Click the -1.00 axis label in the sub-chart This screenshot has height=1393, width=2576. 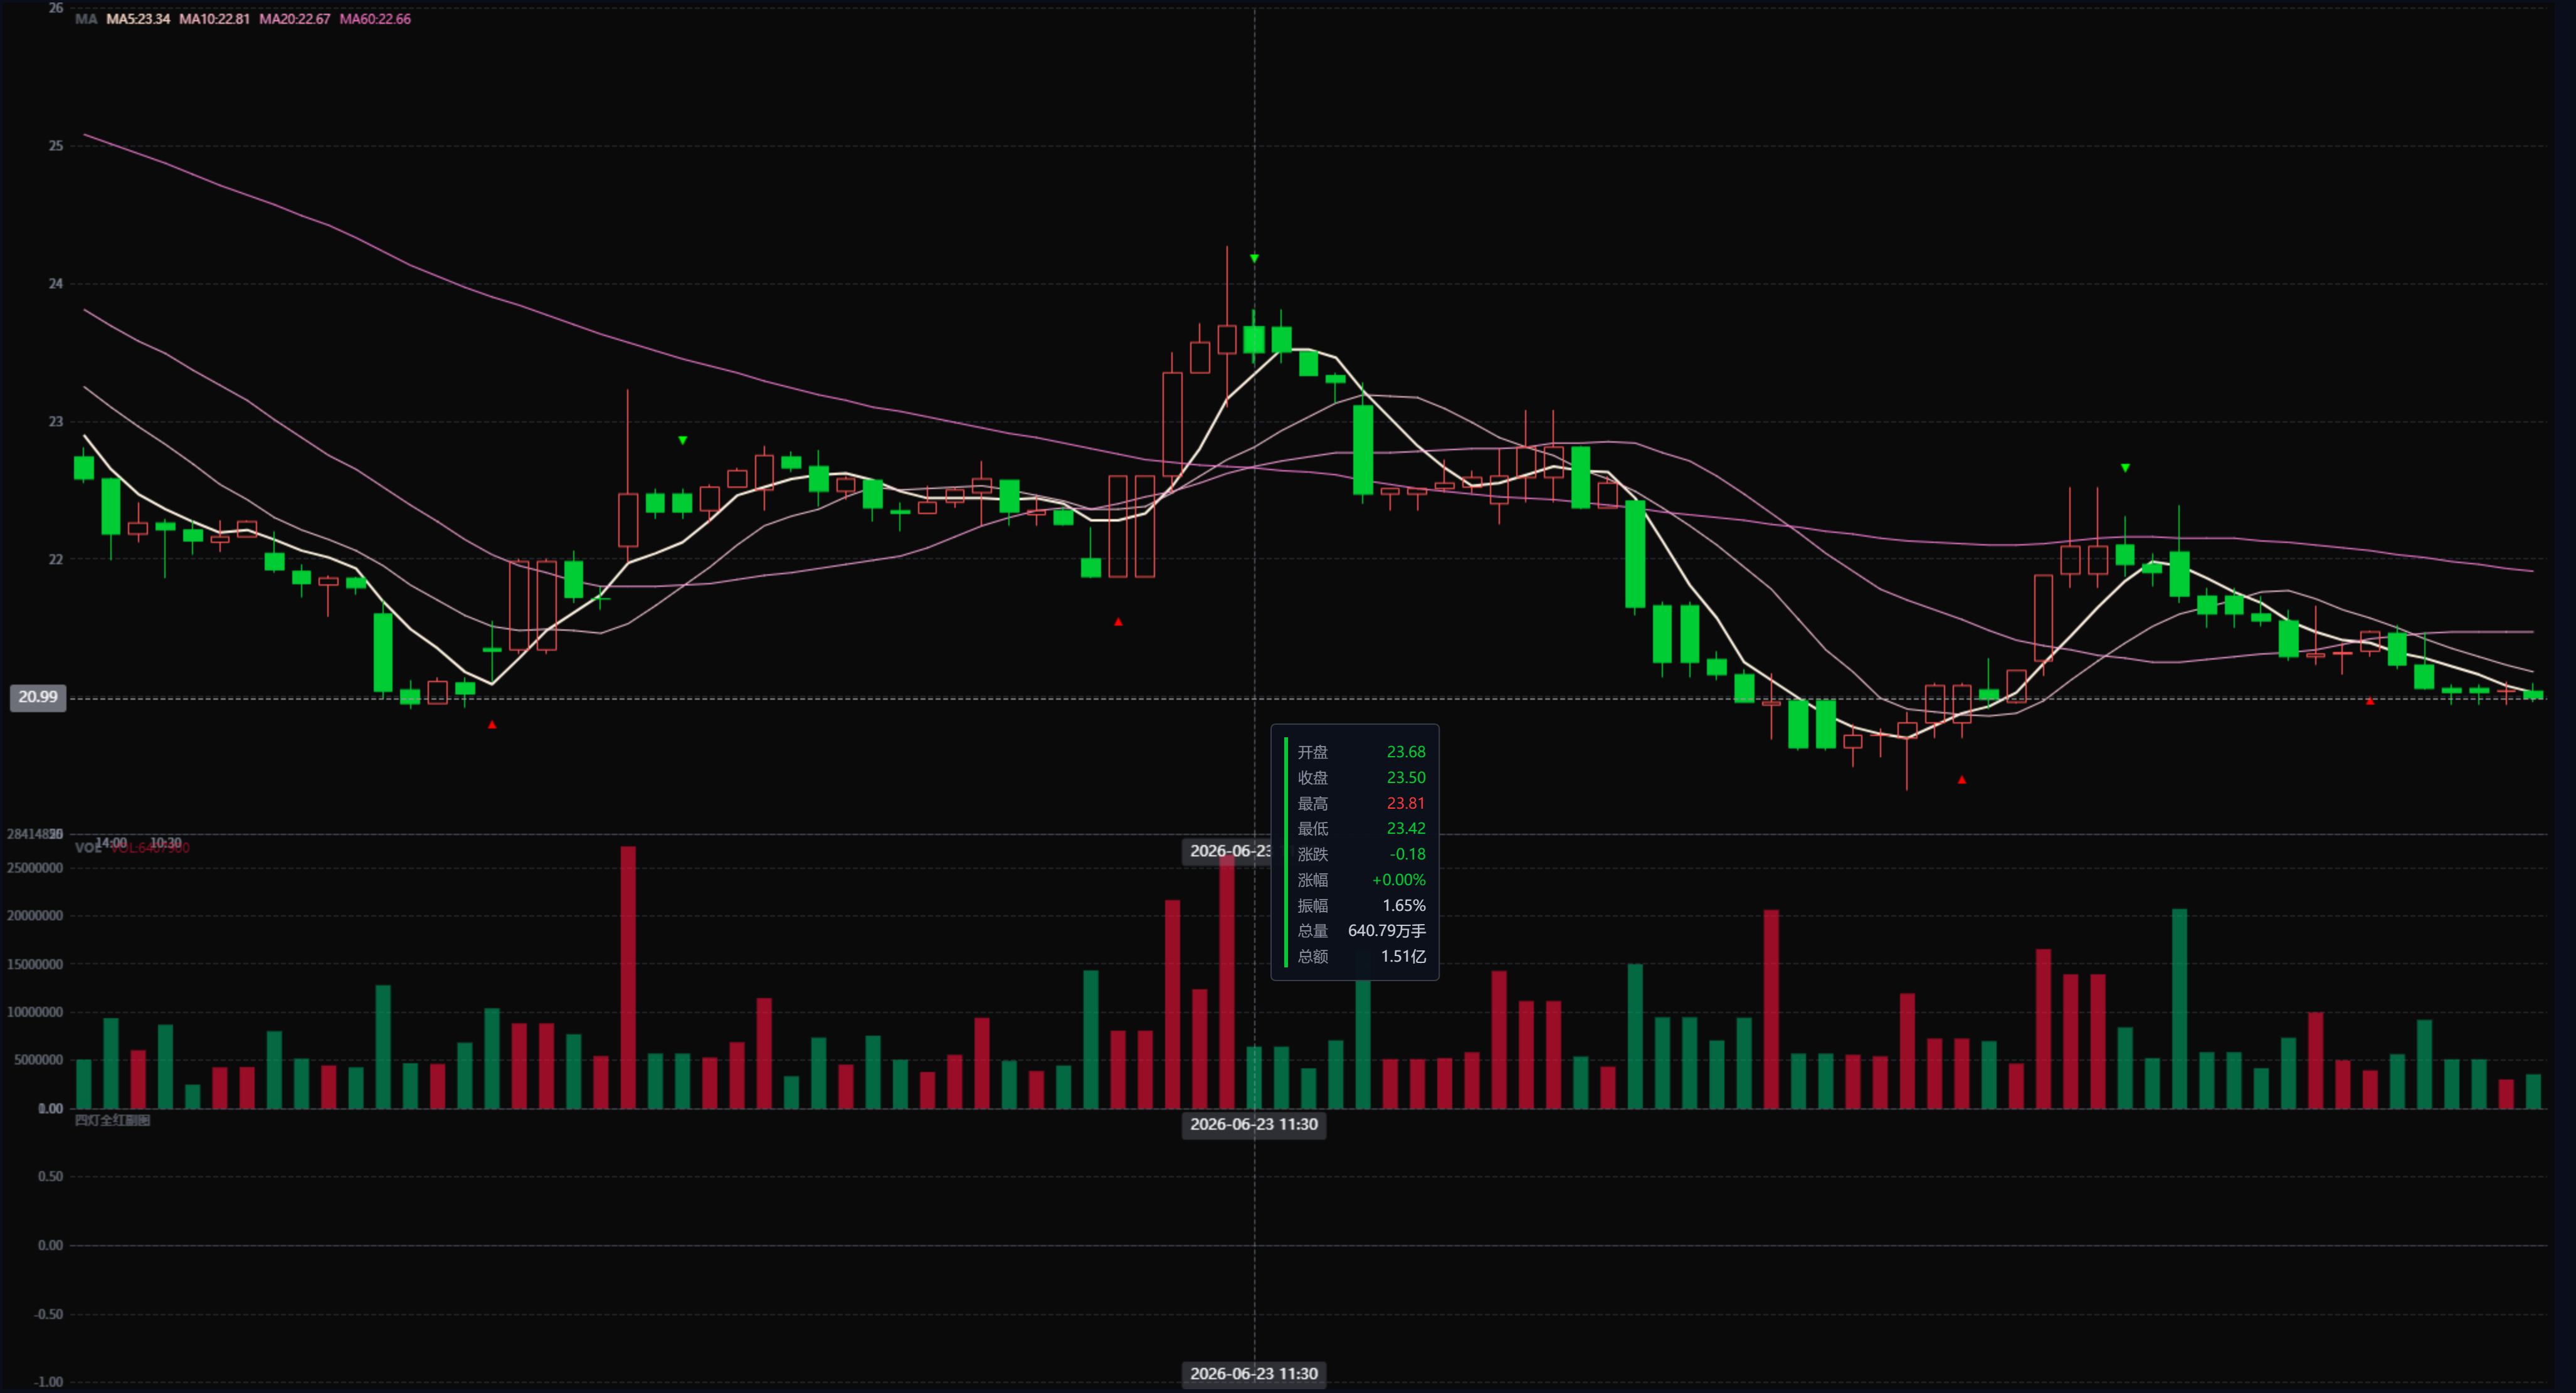pyautogui.click(x=49, y=1382)
